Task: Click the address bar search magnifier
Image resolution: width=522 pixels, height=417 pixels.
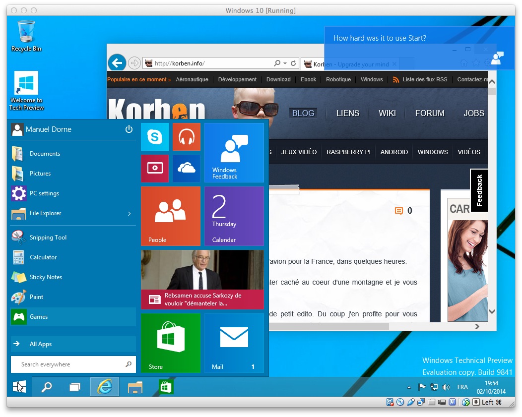Action: coord(277,63)
